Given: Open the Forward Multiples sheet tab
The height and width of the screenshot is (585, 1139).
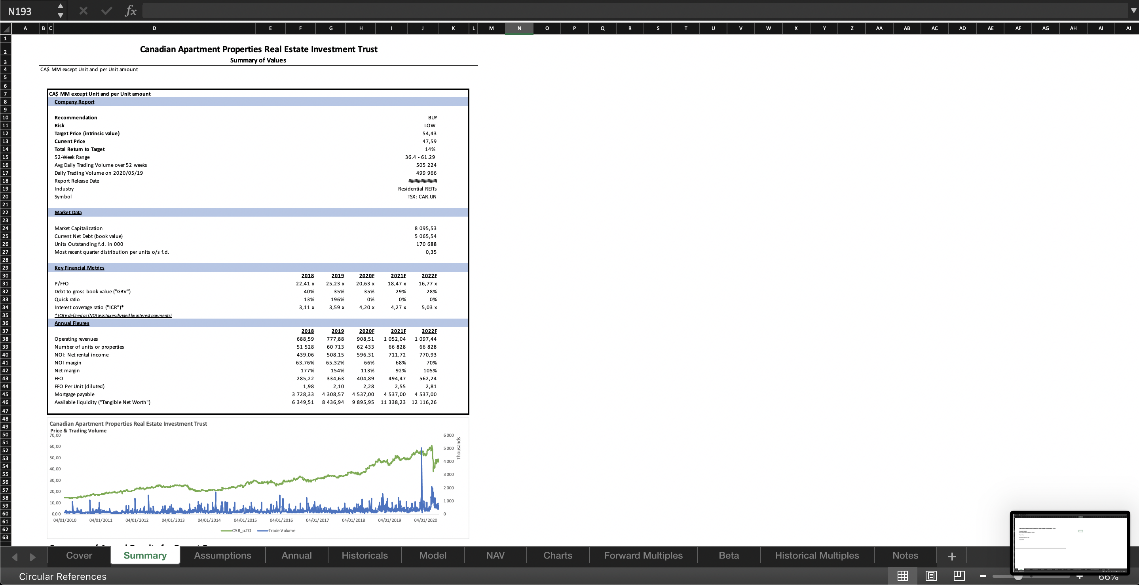Looking at the screenshot, I should [x=644, y=555].
